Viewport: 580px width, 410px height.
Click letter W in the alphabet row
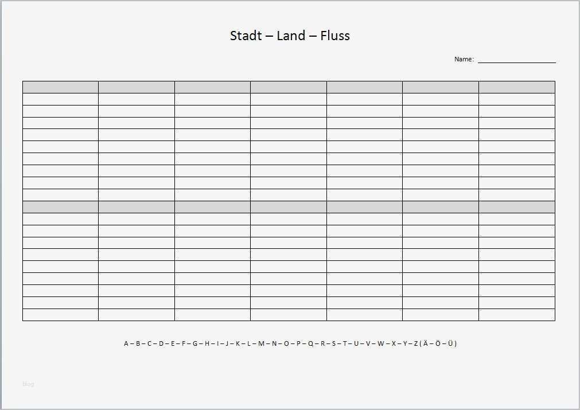tap(380, 343)
